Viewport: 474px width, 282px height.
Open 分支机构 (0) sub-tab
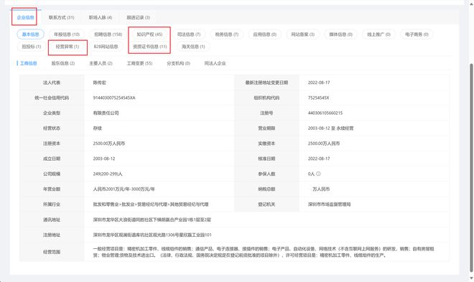pyautogui.click(x=178, y=63)
